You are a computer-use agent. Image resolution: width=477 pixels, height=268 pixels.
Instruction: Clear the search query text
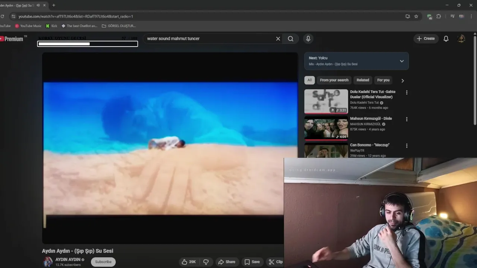pos(278,39)
